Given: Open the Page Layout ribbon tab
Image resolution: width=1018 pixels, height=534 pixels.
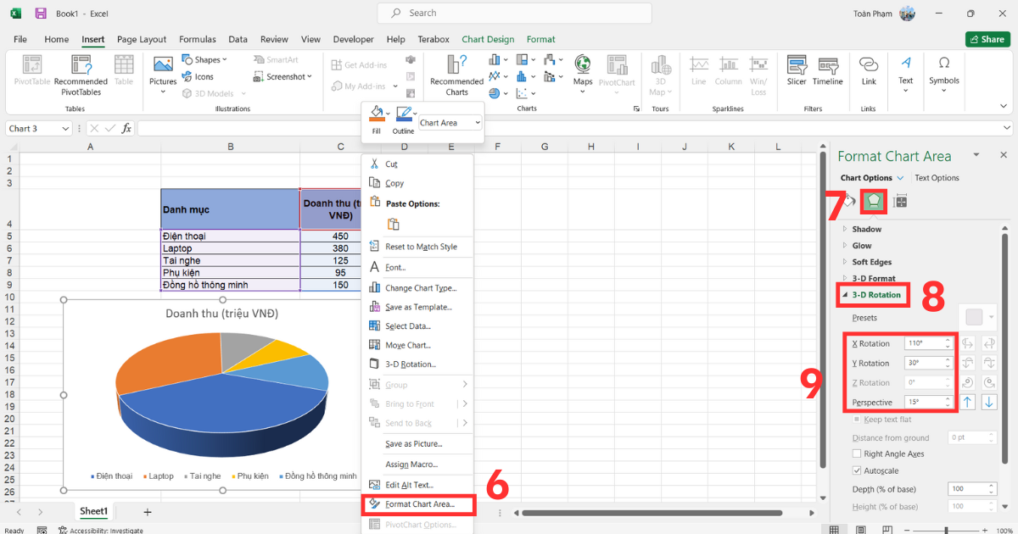Looking at the screenshot, I should pyautogui.click(x=142, y=39).
